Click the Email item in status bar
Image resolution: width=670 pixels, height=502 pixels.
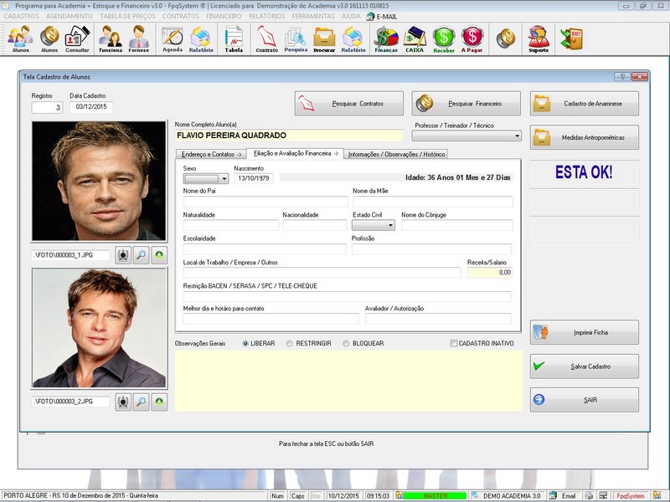(x=563, y=496)
